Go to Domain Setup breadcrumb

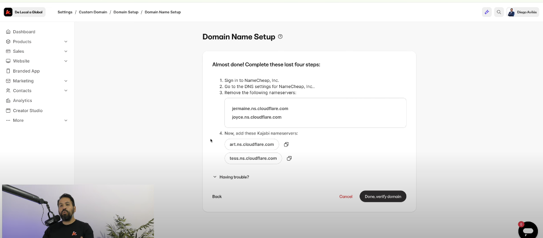(126, 12)
